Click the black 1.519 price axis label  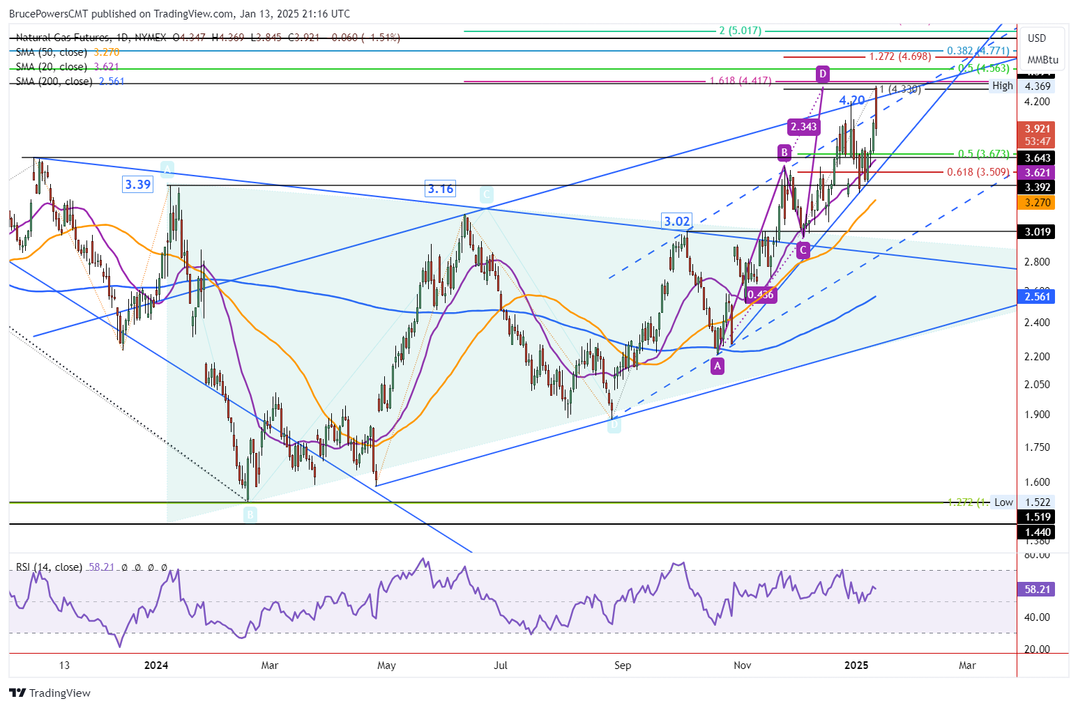(x=1036, y=517)
